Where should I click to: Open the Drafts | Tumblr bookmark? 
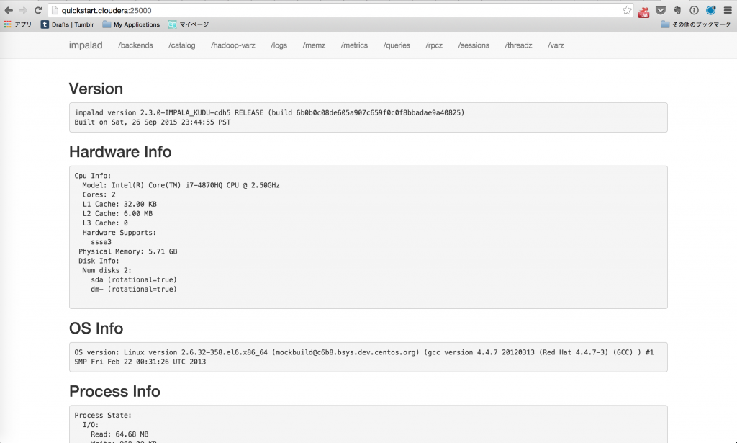(67, 24)
